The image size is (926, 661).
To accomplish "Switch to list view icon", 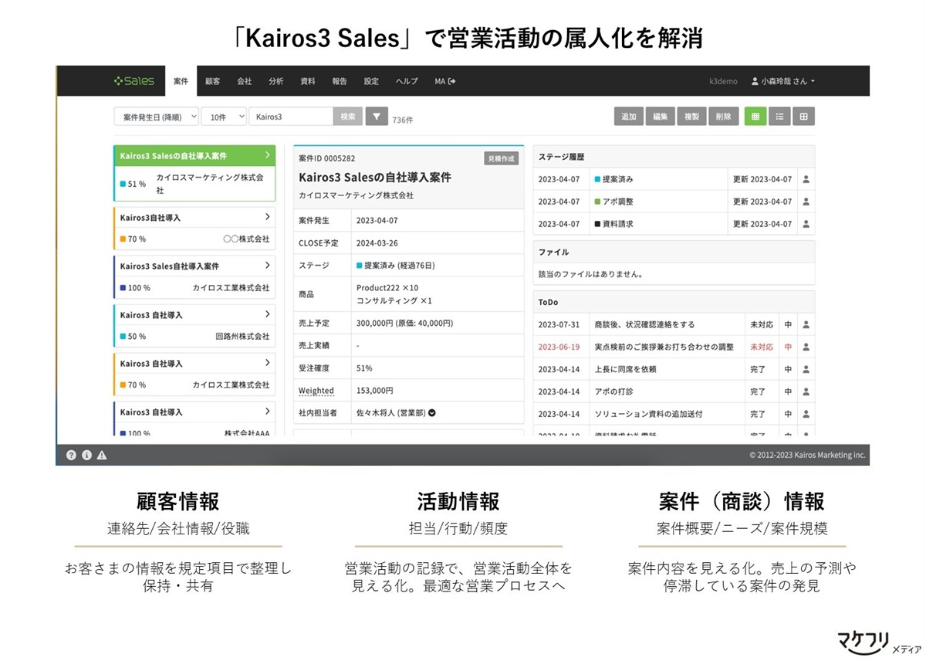I will [x=779, y=117].
